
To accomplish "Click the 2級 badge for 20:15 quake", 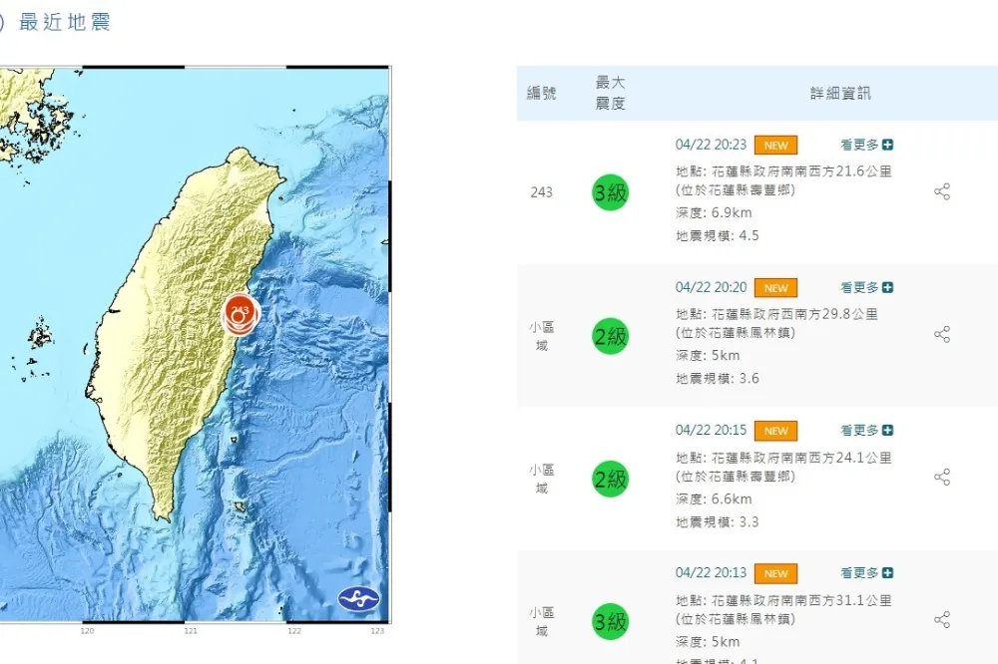I will (x=611, y=479).
